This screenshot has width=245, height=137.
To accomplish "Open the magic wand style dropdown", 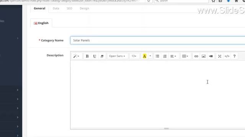I will (x=76, y=56).
